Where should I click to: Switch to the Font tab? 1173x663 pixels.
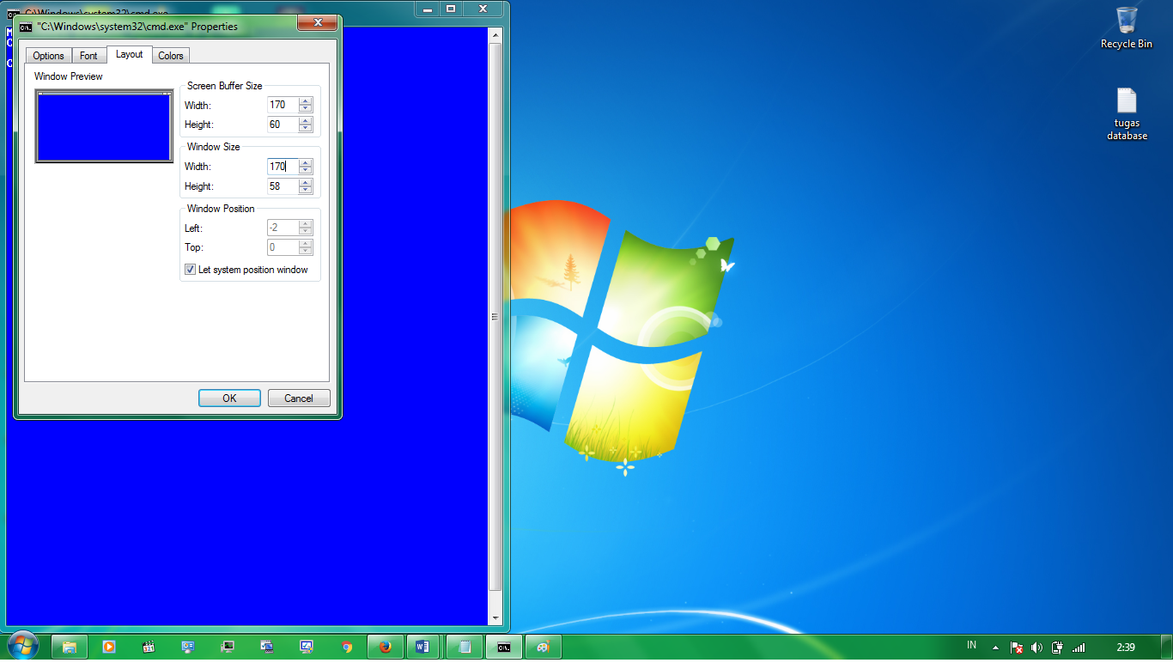[x=88, y=56]
